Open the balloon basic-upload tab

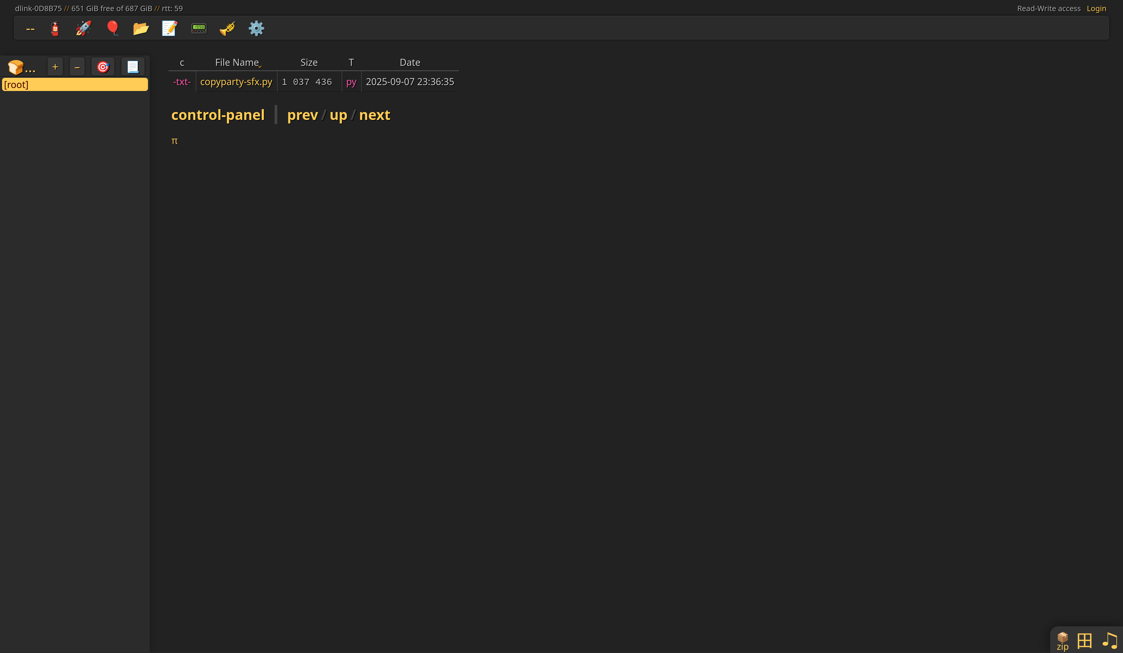coord(112,29)
